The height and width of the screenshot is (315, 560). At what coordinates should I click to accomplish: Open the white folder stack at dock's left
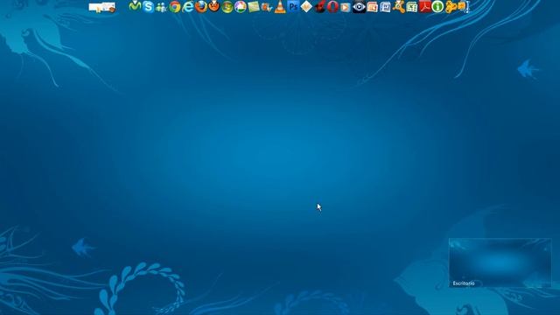click(102, 7)
